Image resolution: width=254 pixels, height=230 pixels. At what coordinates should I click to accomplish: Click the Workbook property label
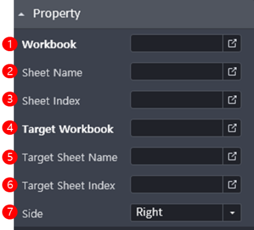click(49, 44)
